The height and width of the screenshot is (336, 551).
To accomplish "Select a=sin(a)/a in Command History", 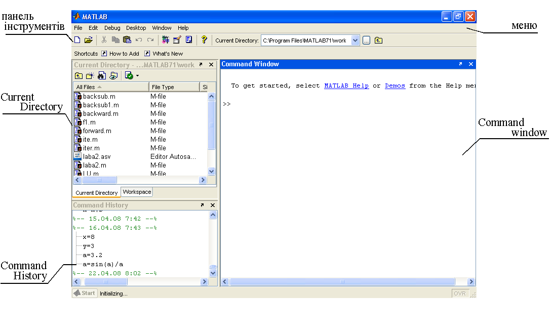I will coord(103,264).
